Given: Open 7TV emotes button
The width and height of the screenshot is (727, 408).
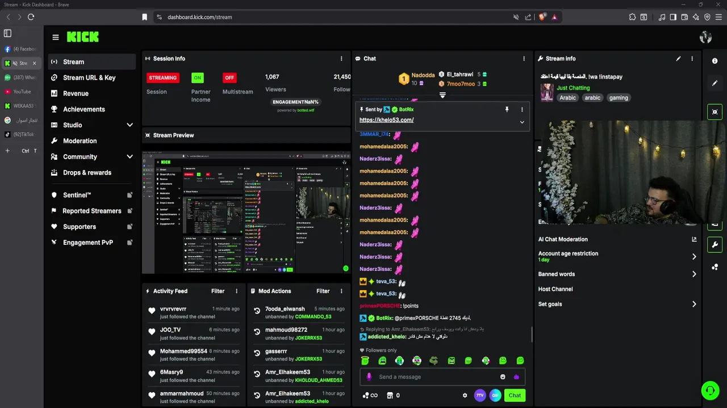Looking at the screenshot, I should point(480,396).
